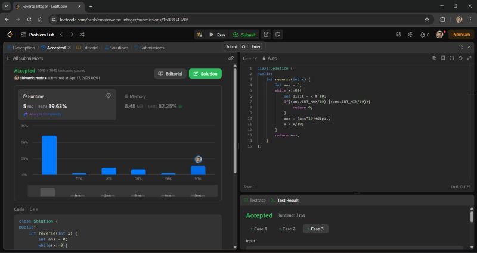The width and height of the screenshot is (477, 253).
Task: Open the Editorial button in submission
Action: click(170, 73)
